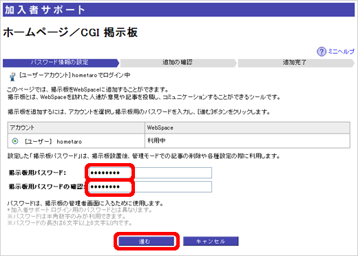Click the note パスワードは半角数字のみが利用できます

(x=66, y=216)
